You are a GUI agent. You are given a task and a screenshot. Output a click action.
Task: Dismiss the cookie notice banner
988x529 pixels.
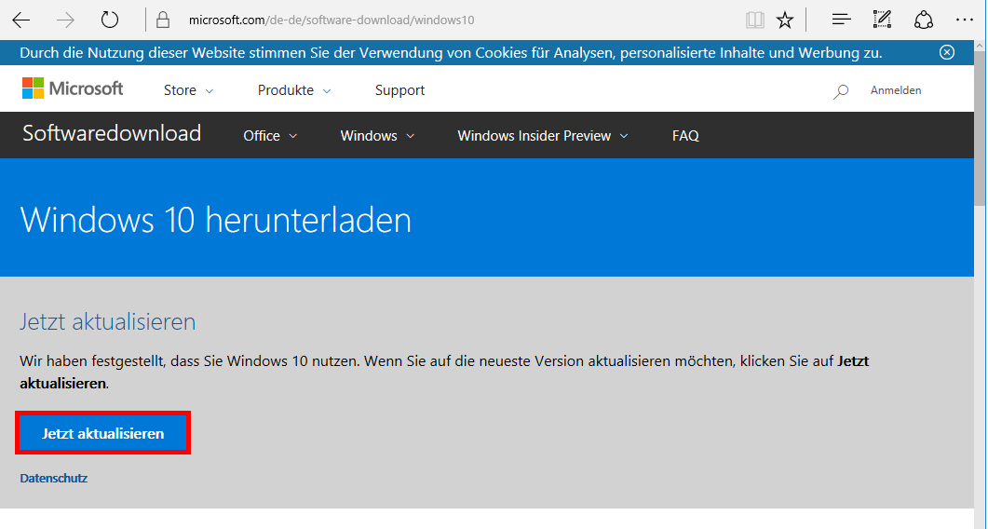(x=947, y=52)
